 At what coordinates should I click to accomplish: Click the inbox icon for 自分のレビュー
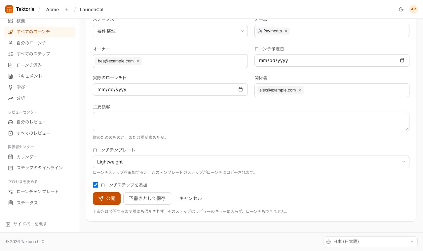point(11,122)
